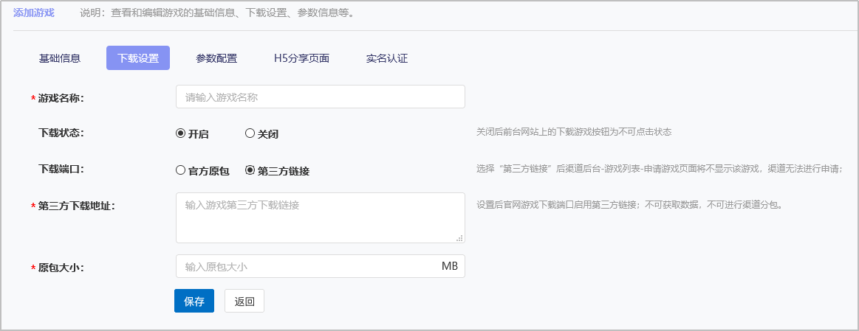
Task: Select 关闭 for 下载状态
Action: click(x=250, y=133)
